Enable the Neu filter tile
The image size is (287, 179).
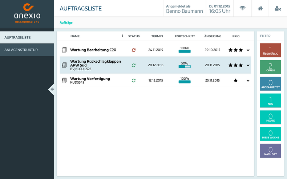click(x=270, y=100)
